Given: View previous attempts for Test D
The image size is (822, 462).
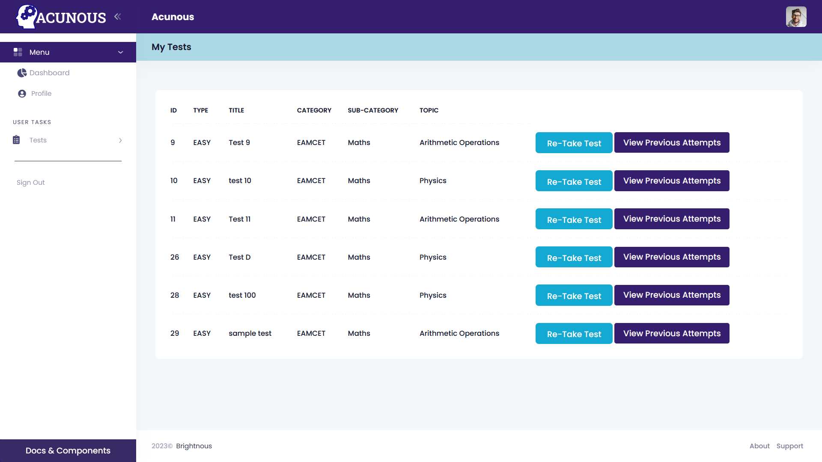Looking at the screenshot, I should click(671, 257).
